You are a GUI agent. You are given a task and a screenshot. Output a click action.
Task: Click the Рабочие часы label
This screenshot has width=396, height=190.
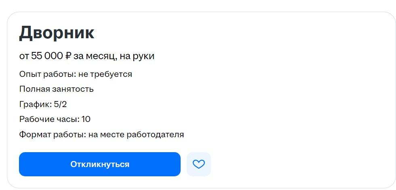click(x=48, y=119)
